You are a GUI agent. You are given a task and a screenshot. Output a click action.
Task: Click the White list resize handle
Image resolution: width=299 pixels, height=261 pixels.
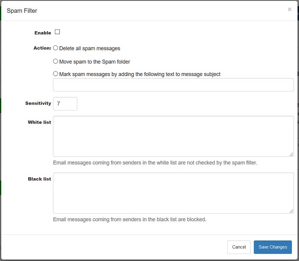291,154
